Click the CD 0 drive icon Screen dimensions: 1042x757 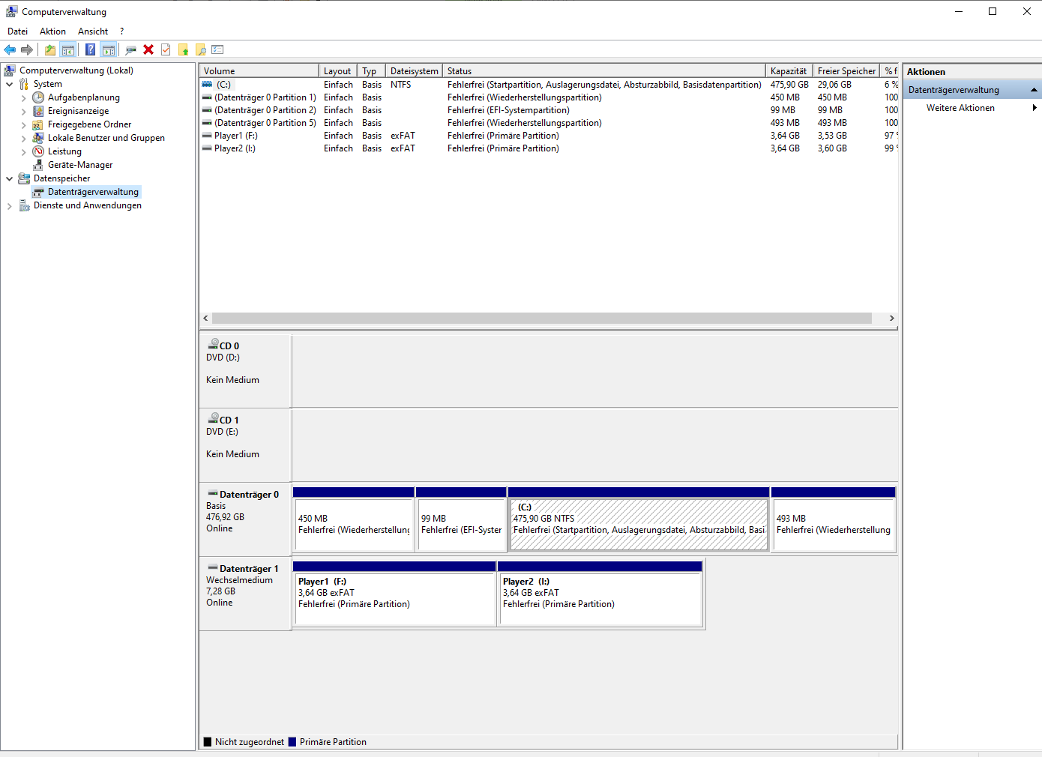pos(213,344)
